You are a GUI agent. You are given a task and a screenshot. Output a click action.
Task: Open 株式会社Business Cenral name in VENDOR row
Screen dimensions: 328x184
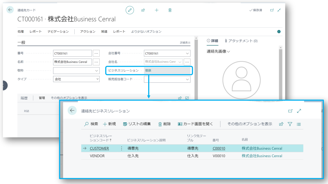point(262,156)
